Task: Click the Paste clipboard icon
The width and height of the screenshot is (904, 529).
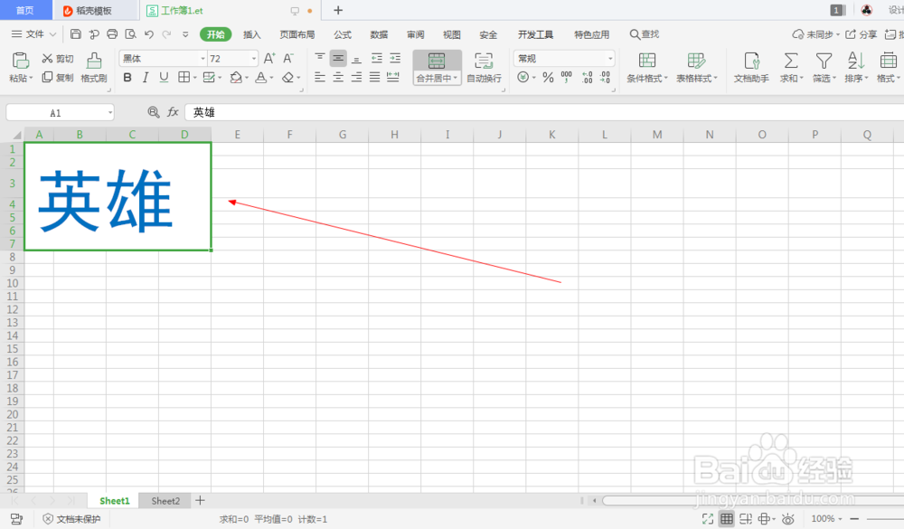Action: pos(20,60)
